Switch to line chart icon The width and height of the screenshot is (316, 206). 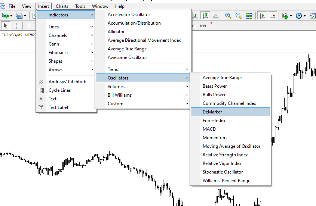pyautogui.click(x=216, y=16)
